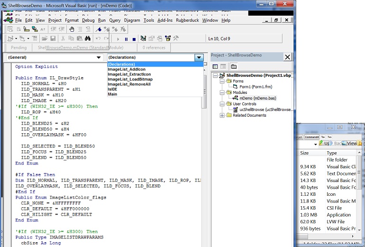Toggle bookmark with the blue flag icon
Screen dimensions: 365x247
tap(99, 29)
